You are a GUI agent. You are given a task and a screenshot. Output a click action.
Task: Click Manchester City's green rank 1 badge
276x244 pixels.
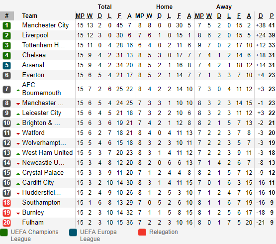point(6,25)
